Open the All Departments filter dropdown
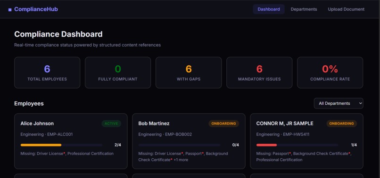 point(339,103)
